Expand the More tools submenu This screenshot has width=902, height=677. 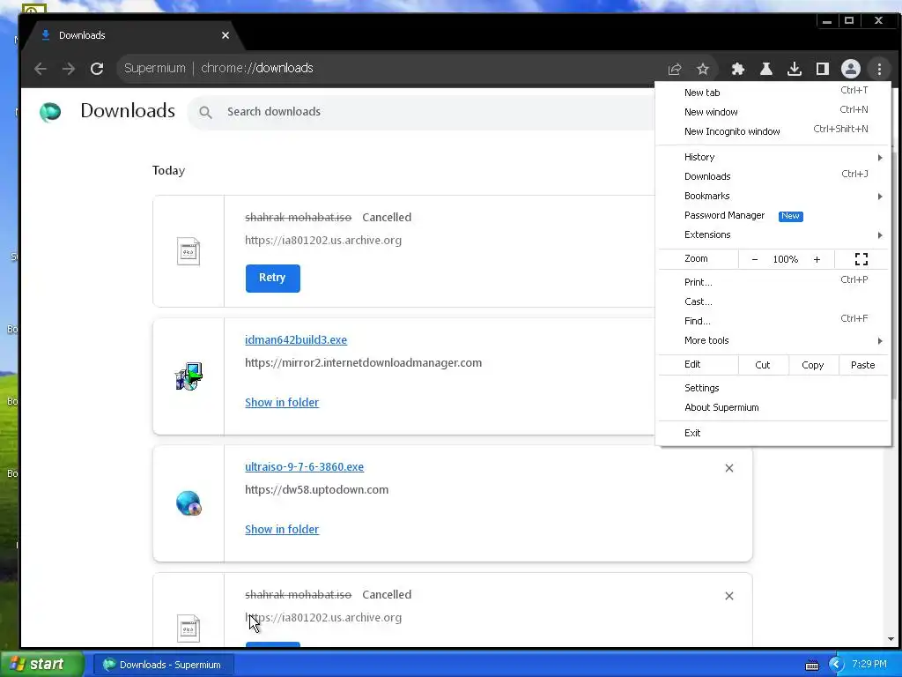click(x=773, y=340)
